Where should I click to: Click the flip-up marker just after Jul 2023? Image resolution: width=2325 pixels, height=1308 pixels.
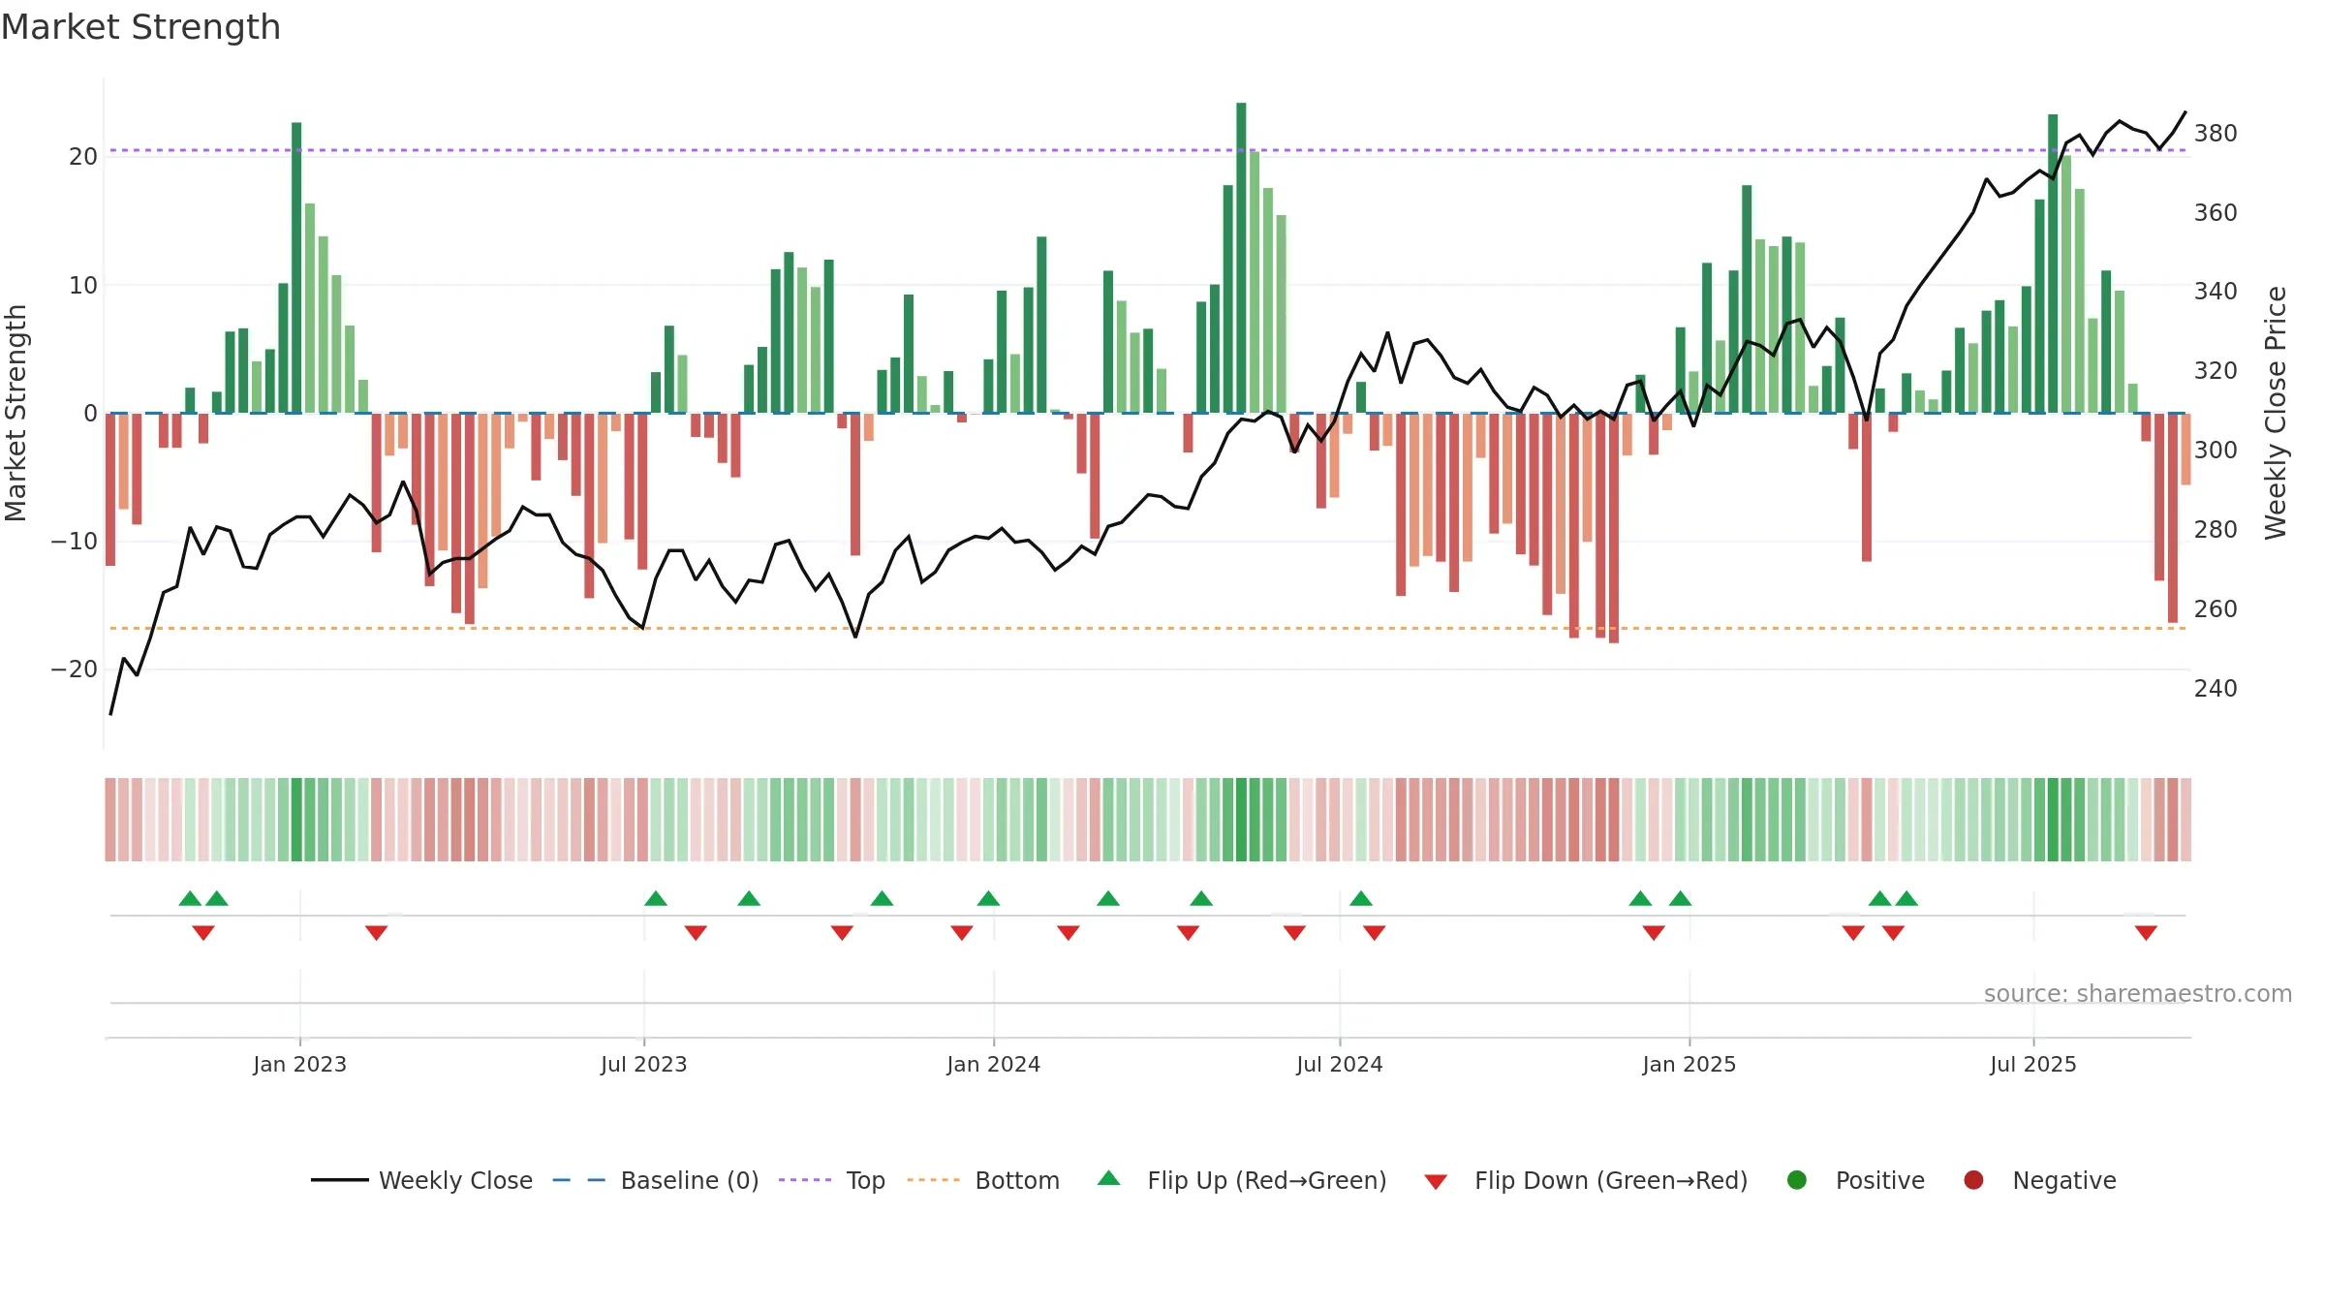[x=656, y=898]
